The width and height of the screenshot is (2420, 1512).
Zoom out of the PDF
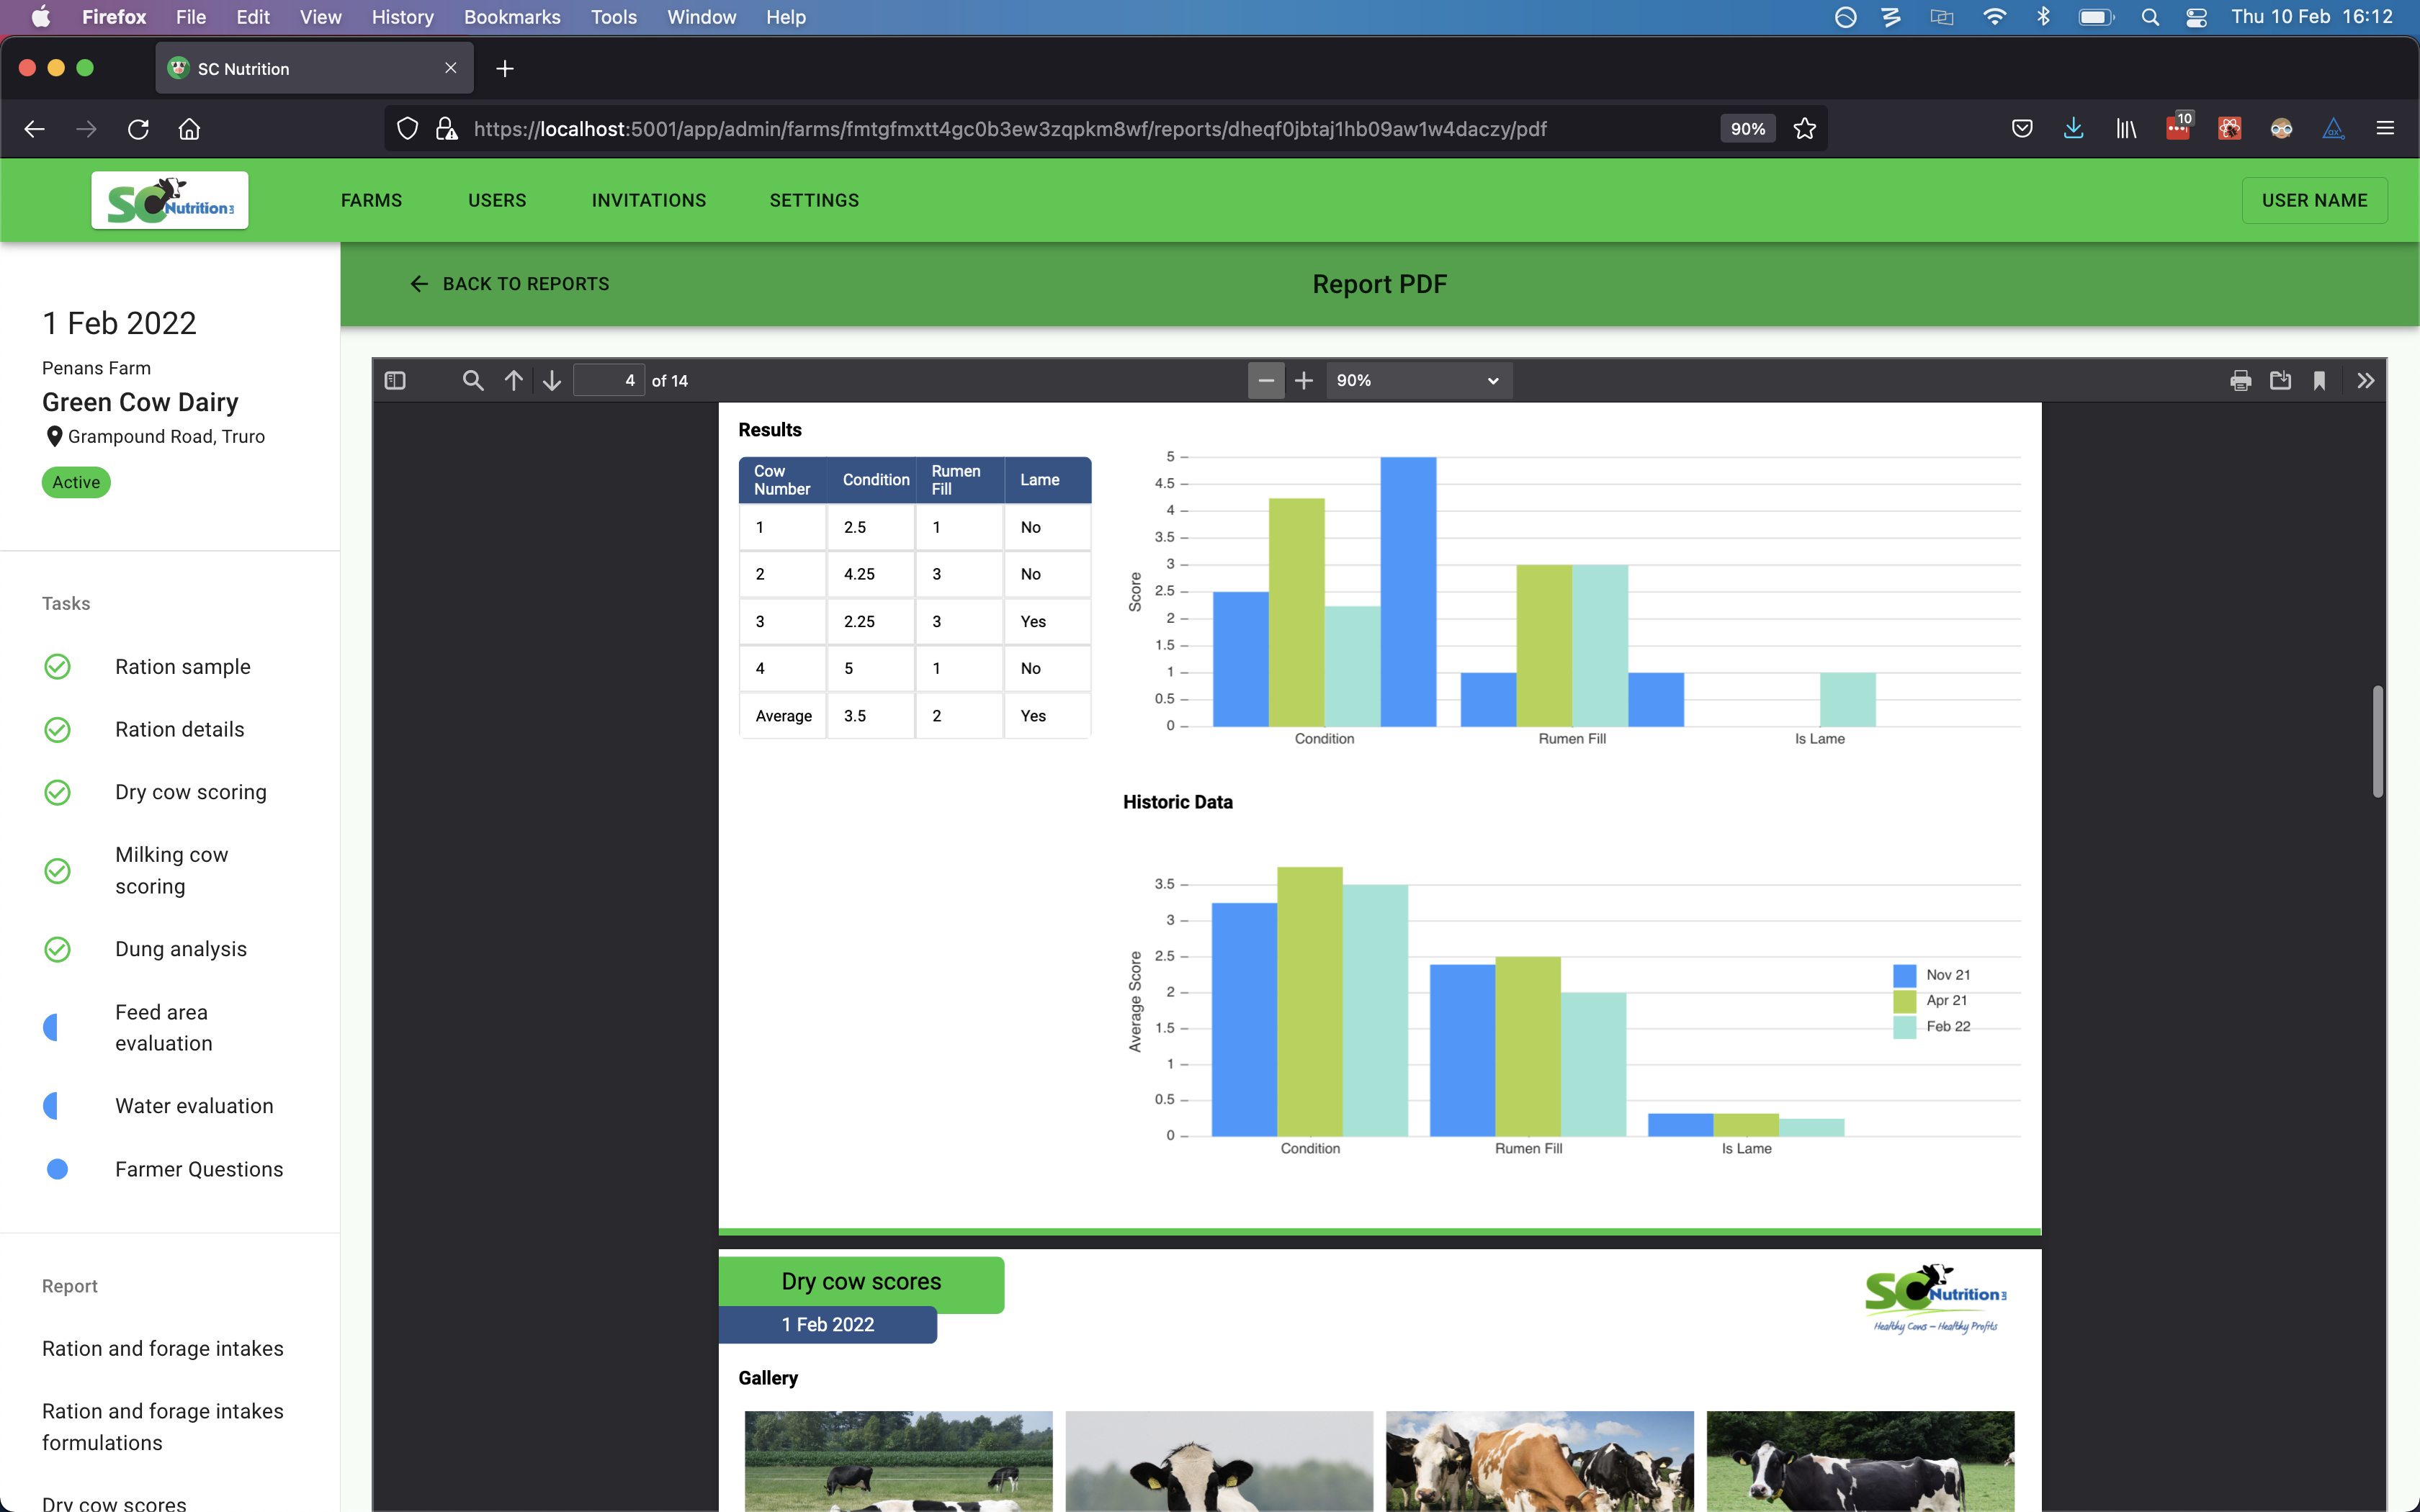click(x=1266, y=381)
